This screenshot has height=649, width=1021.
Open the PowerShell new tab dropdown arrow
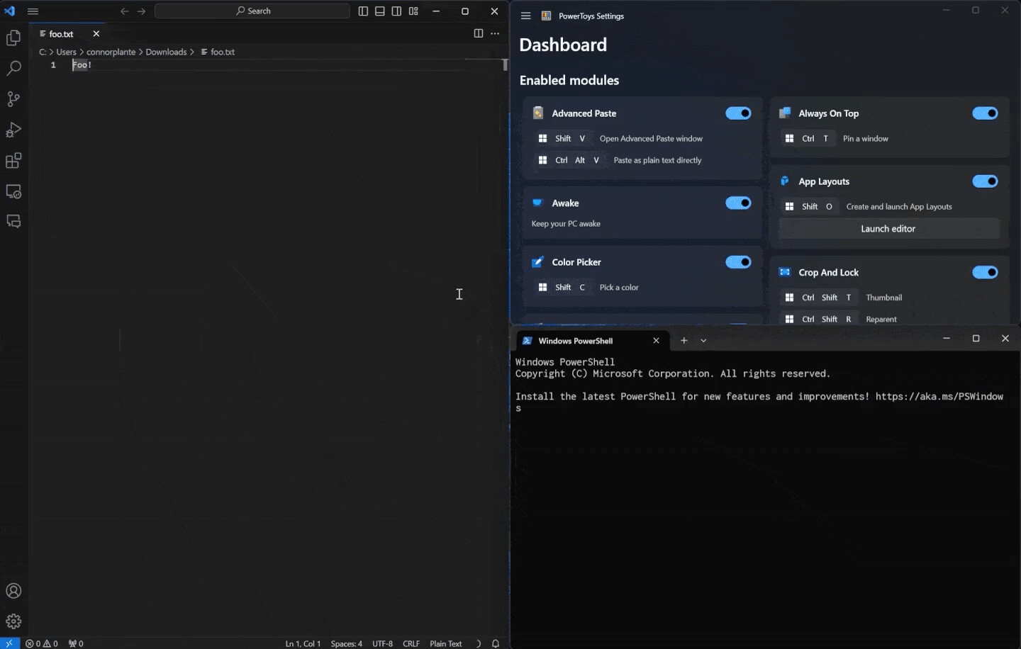click(703, 341)
